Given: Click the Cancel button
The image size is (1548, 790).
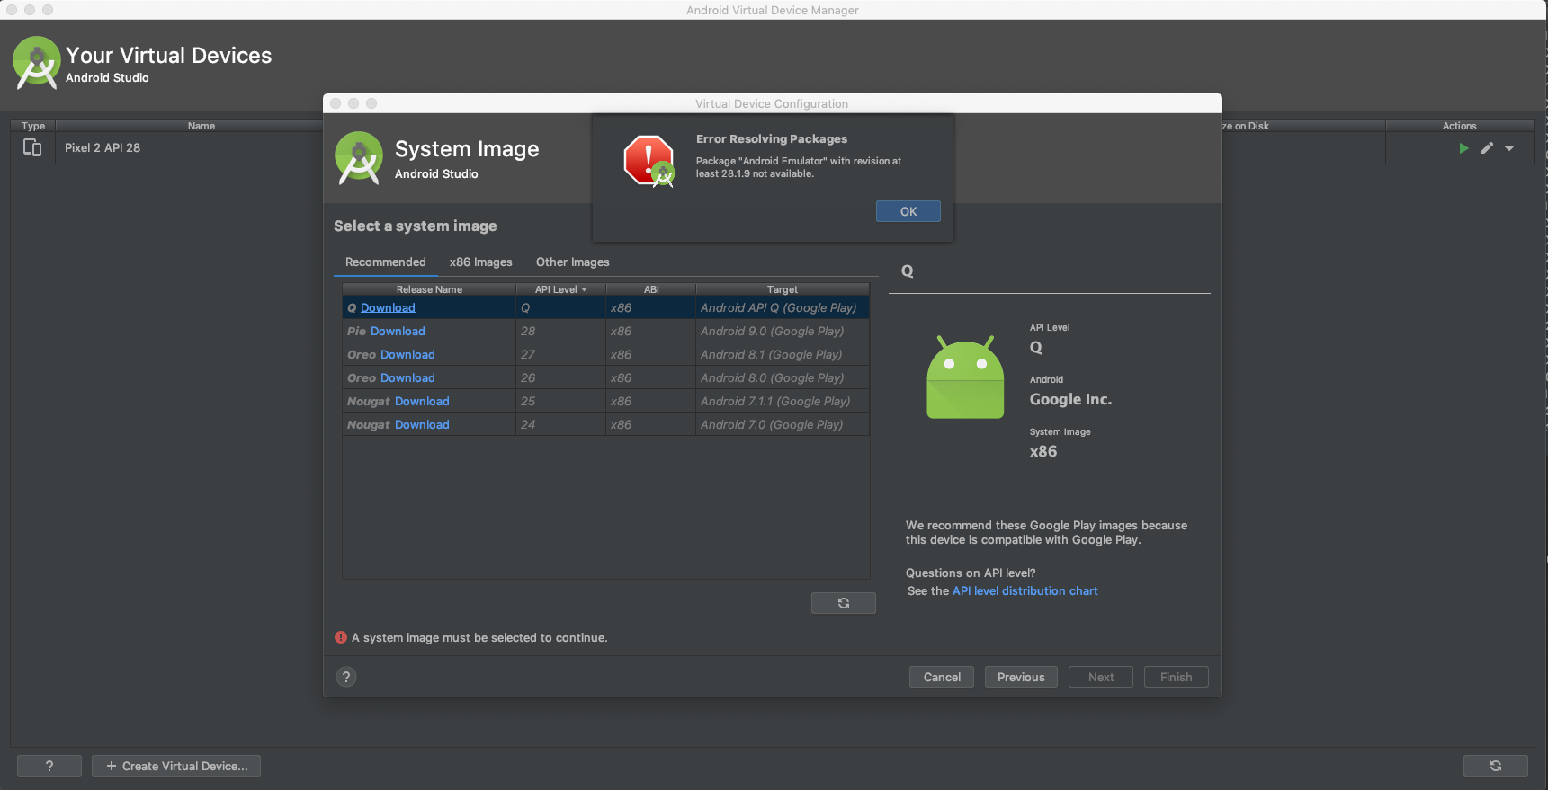Looking at the screenshot, I should 942,677.
